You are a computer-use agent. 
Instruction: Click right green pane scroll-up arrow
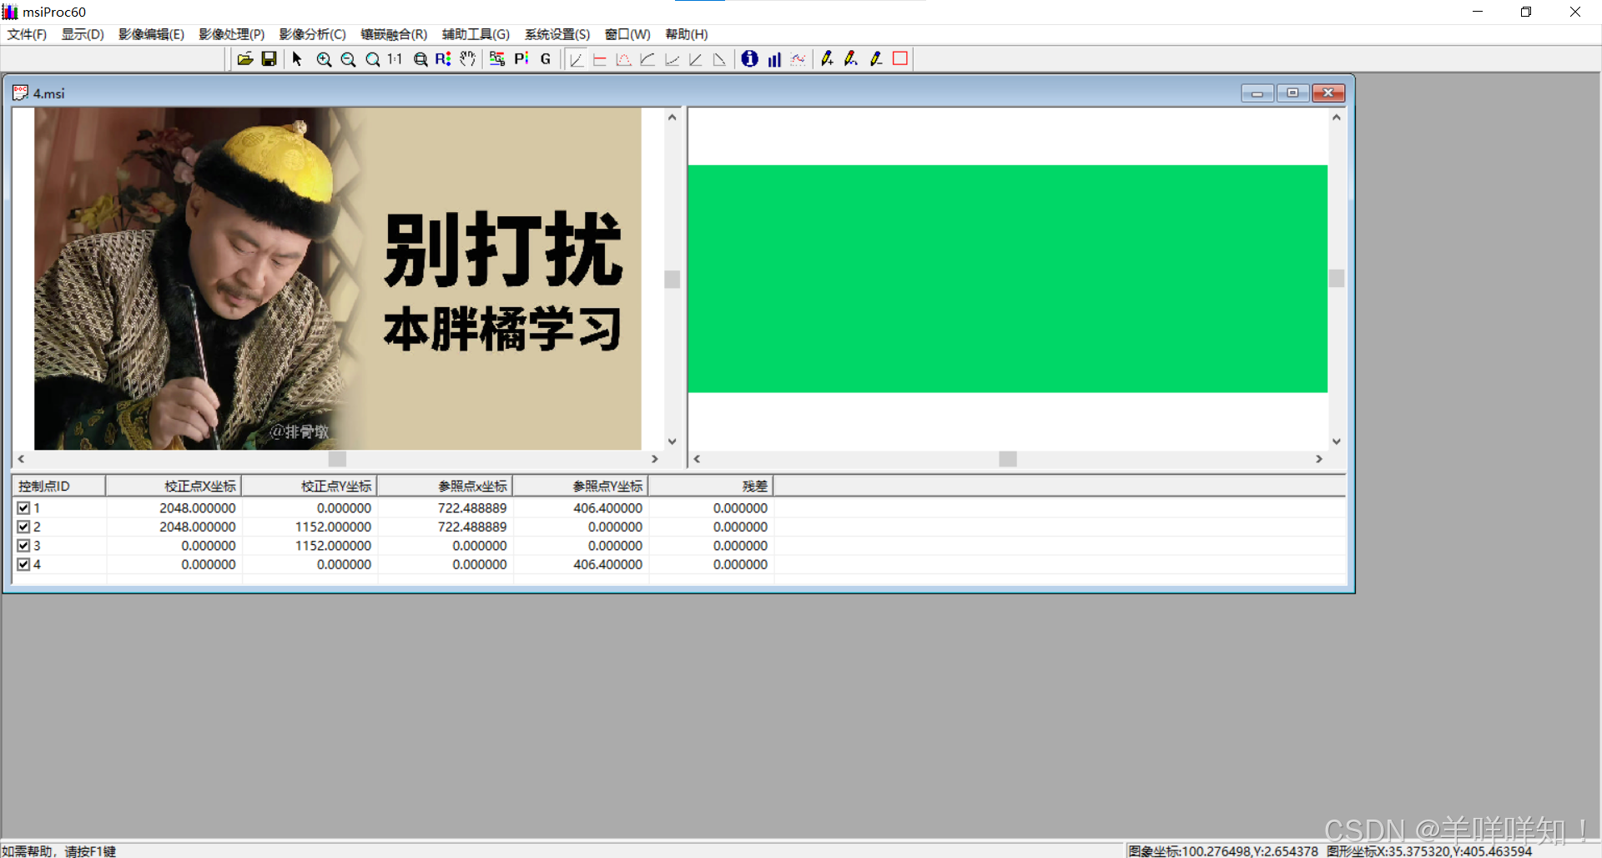tap(1337, 118)
